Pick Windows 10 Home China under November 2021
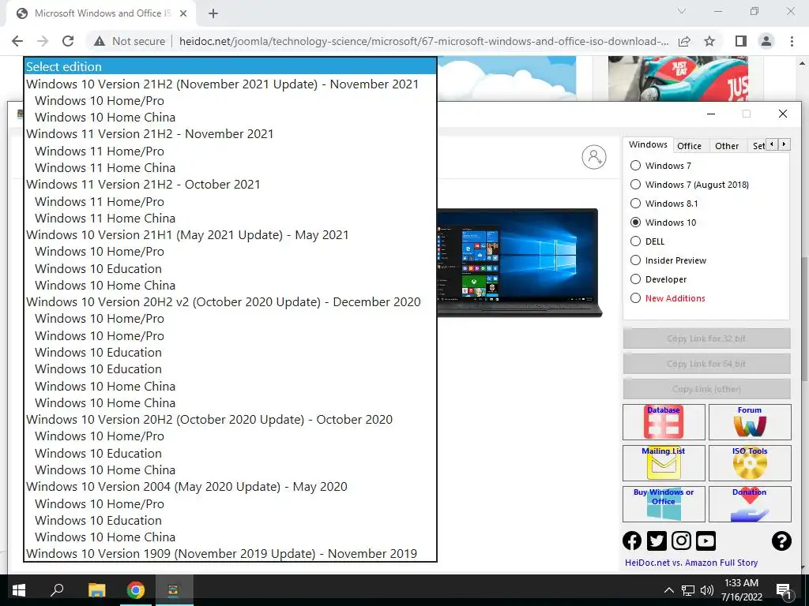This screenshot has width=809, height=606. coord(230,117)
